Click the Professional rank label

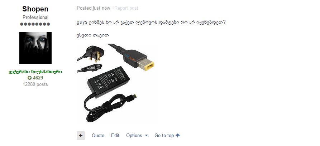pyautogui.click(x=35, y=17)
